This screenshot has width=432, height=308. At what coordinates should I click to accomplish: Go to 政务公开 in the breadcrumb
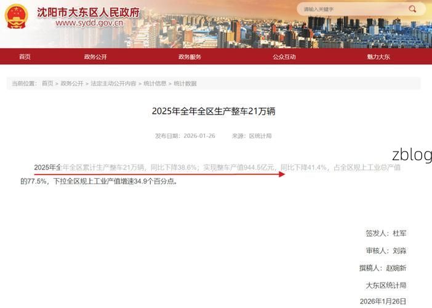pos(71,83)
